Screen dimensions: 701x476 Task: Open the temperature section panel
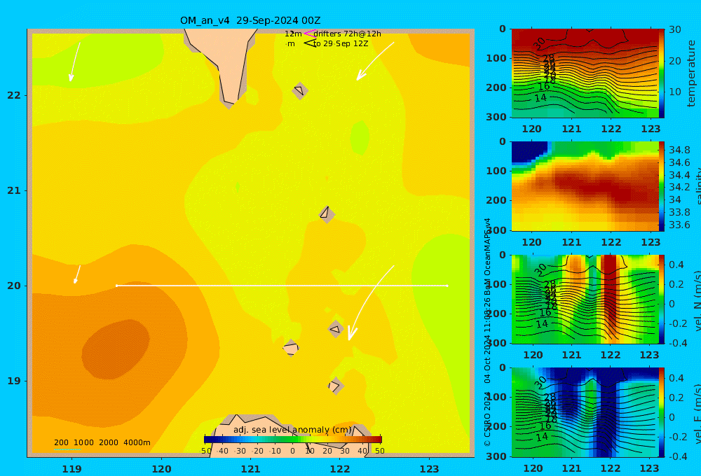(x=585, y=73)
